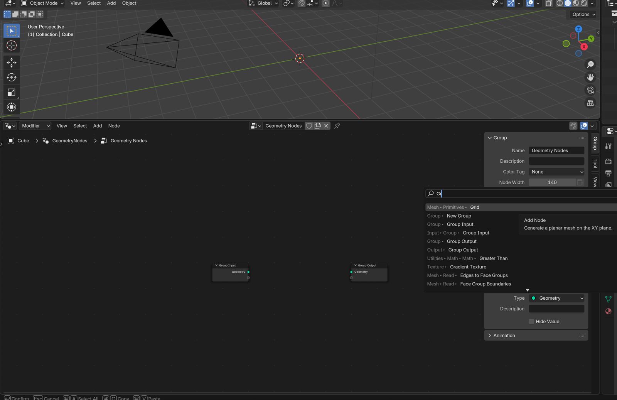Toggle fake user shield for Geometry Nodes

tap(309, 126)
